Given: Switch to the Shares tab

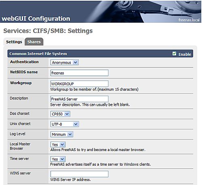Looking at the screenshot, I should pos(34,42).
